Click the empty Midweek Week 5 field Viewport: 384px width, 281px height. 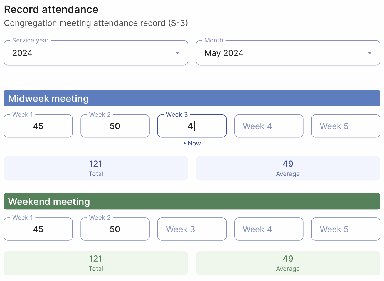pos(345,126)
